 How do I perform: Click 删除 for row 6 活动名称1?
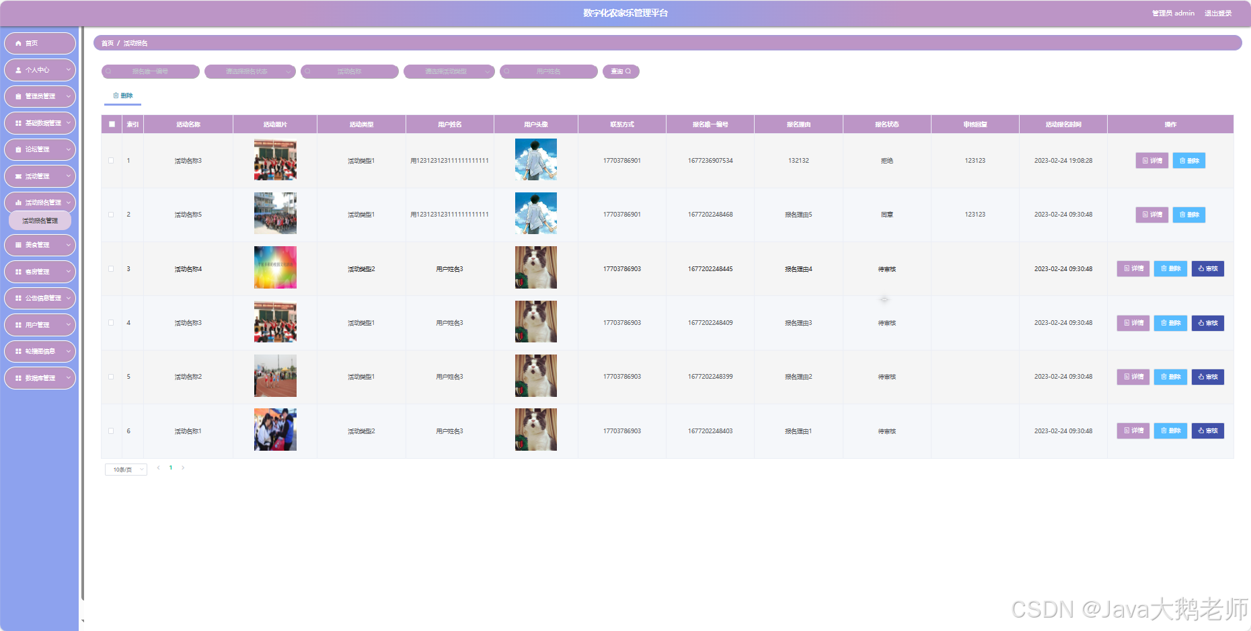pyautogui.click(x=1170, y=431)
